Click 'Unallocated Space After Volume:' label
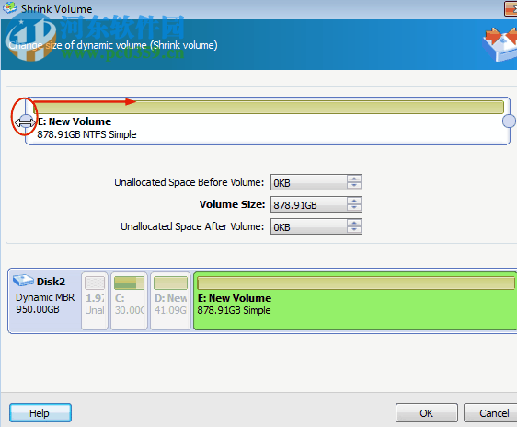Screen dimensions: 517x427 tap(192, 226)
